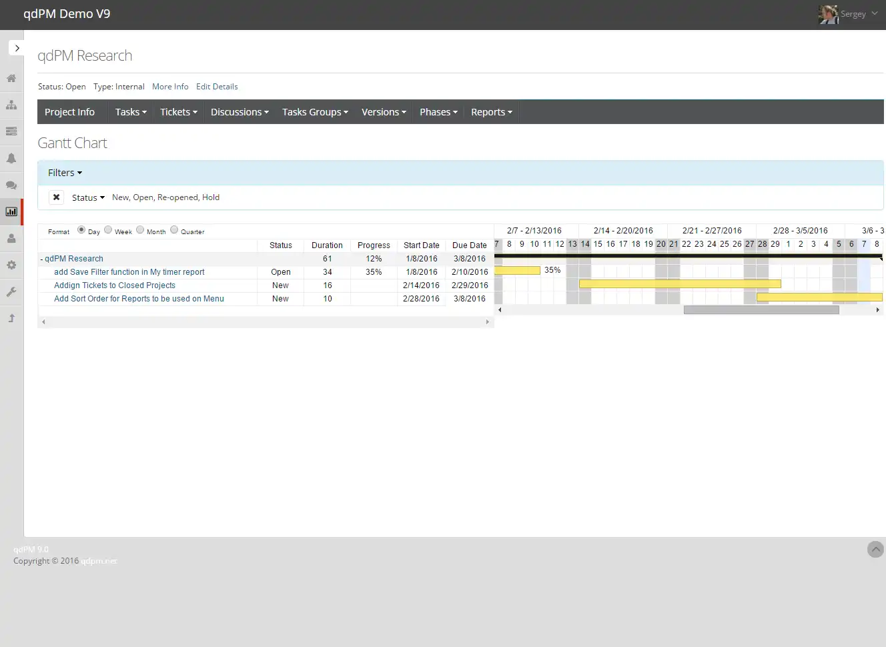Click the Edit Details link

[x=217, y=87]
